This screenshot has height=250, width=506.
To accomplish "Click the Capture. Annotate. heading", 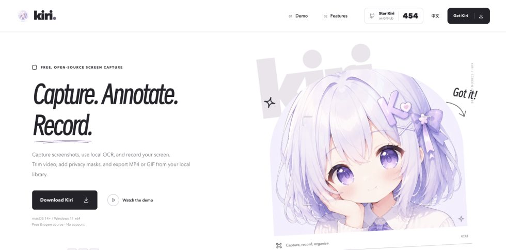I will [105, 94].
